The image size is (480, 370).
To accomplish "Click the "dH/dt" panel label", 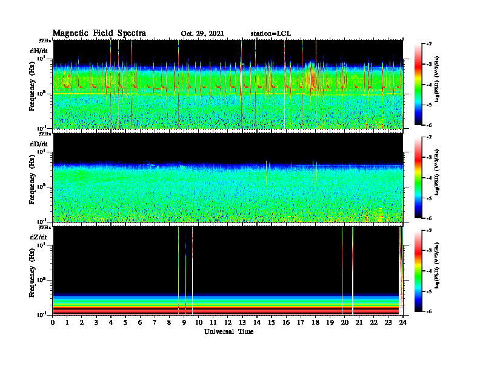I will (x=39, y=51).
